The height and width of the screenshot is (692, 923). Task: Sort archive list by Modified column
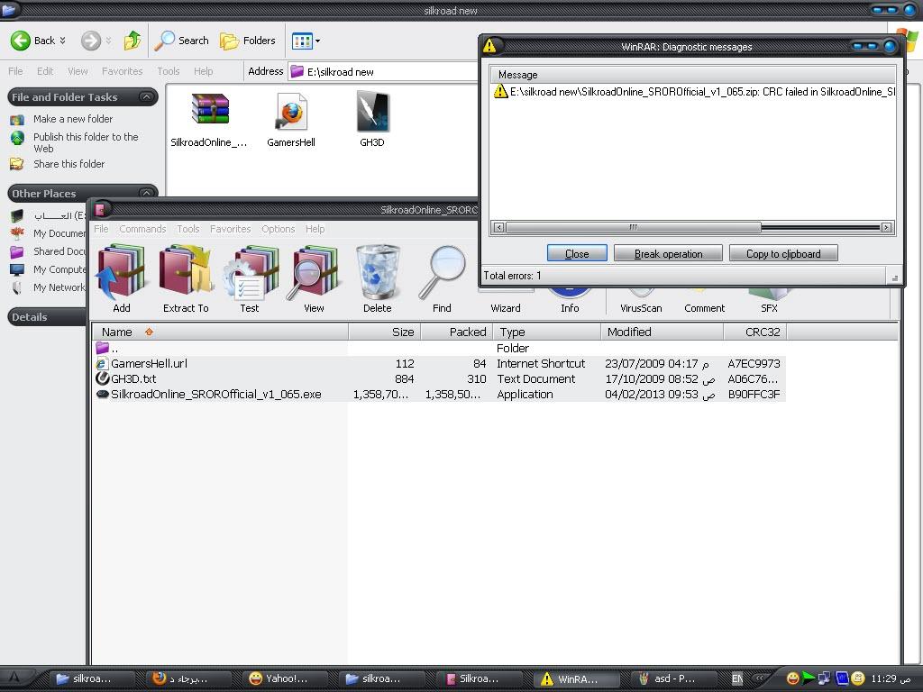coord(663,332)
